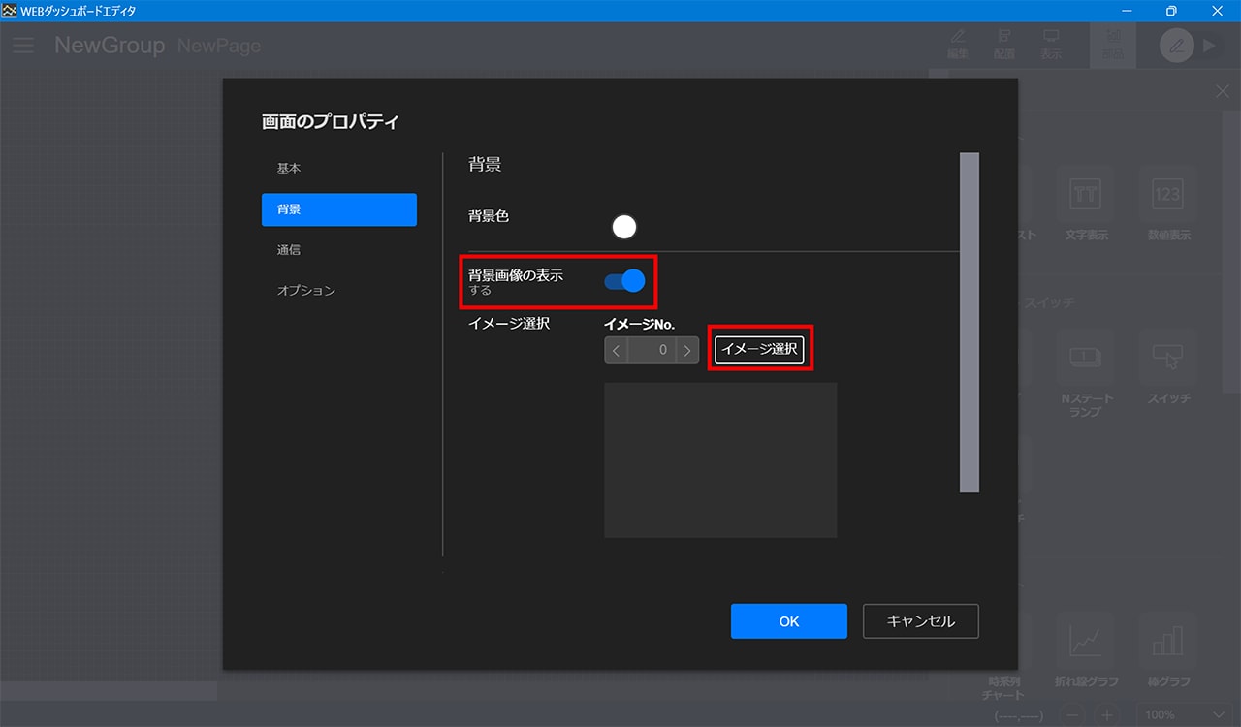The width and height of the screenshot is (1241, 727).
Task: Click the イメージ選択 button
Action: pos(759,349)
